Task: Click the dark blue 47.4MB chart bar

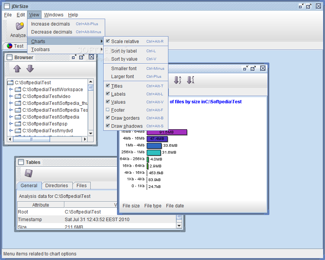Action: coord(157,139)
